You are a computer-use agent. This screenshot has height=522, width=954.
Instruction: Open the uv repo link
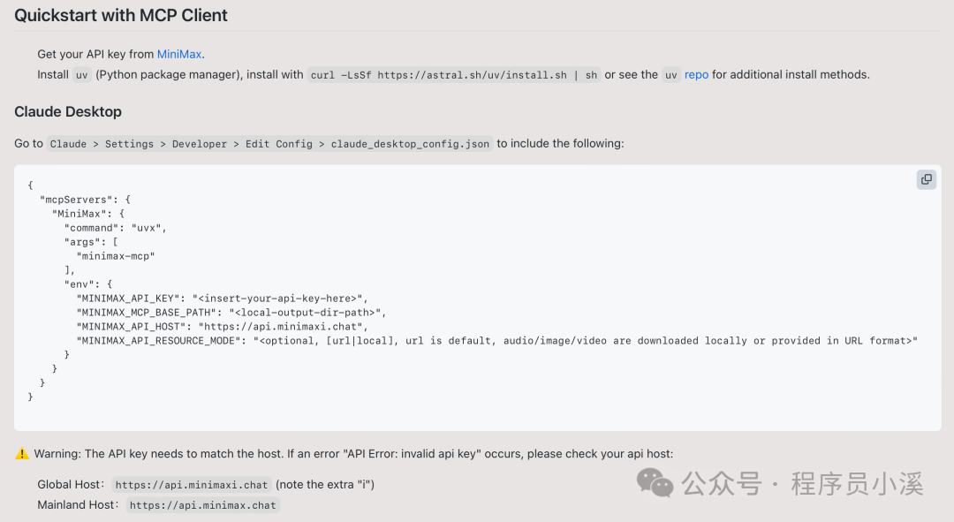(x=696, y=75)
